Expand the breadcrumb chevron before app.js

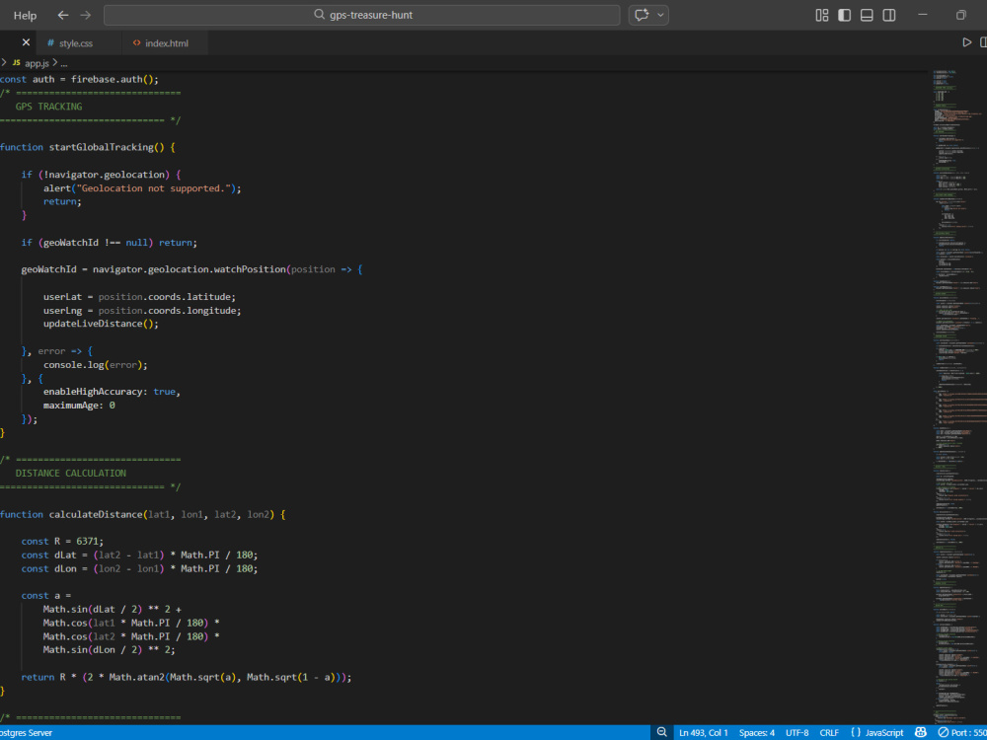click(4, 63)
